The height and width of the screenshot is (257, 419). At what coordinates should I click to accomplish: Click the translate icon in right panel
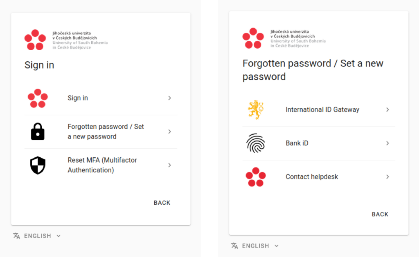[234, 246]
